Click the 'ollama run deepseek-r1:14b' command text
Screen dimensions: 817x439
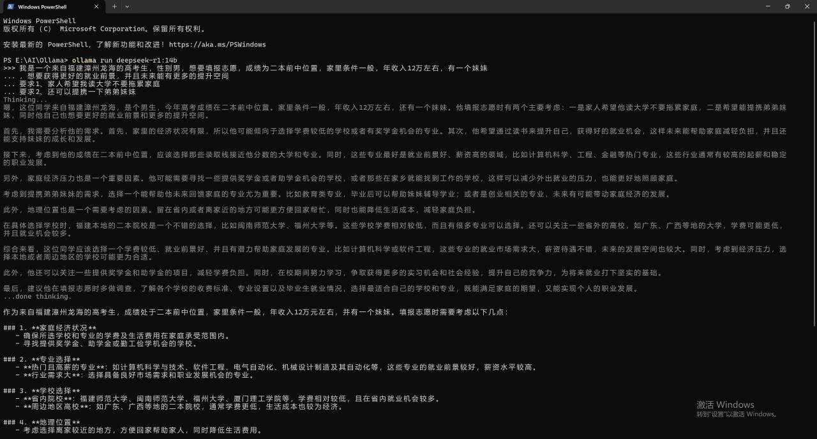coord(124,60)
